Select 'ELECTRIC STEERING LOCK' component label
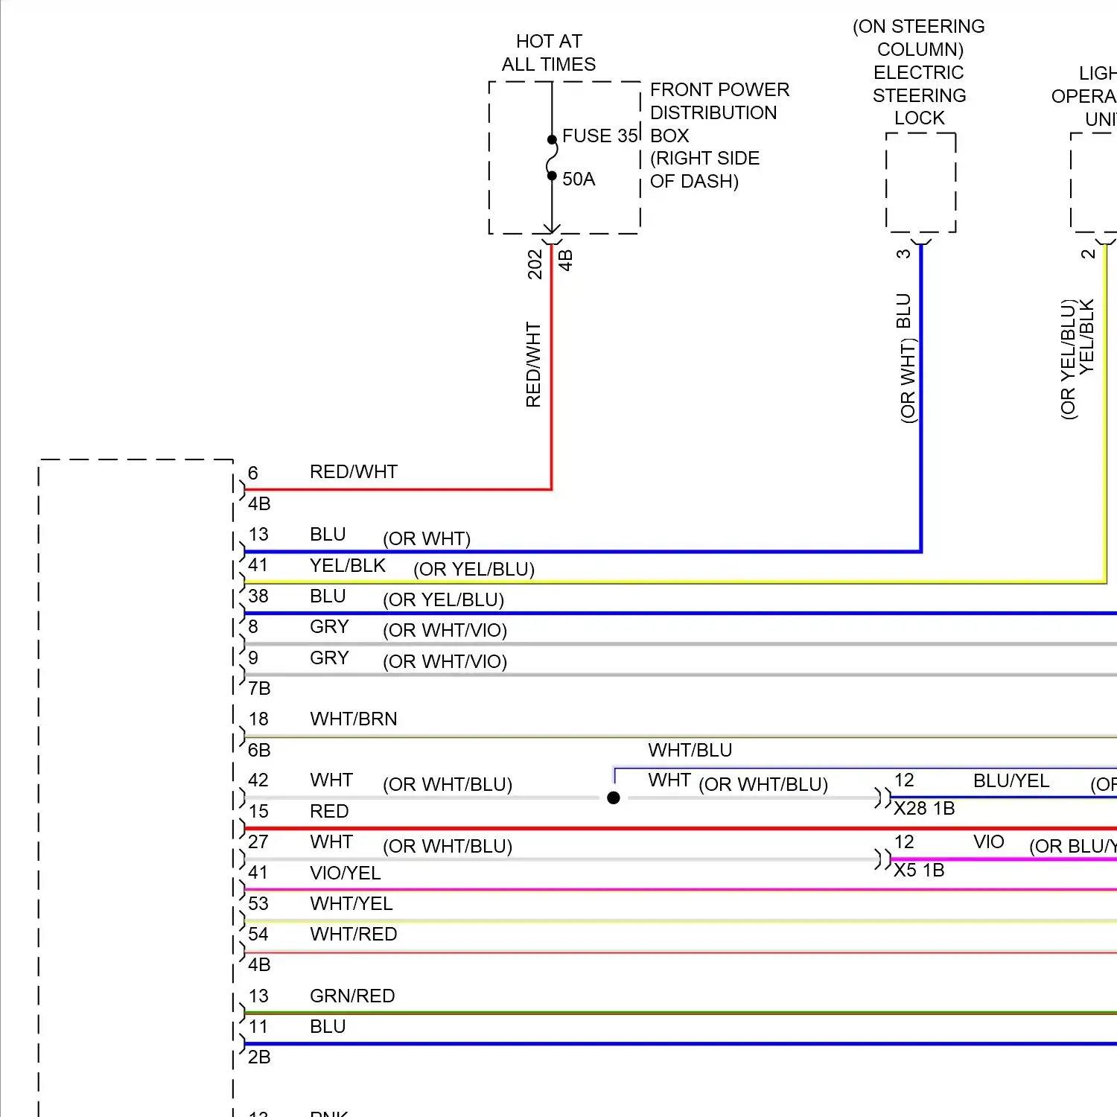The height and width of the screenshot is (1117, 1117). tap(920, 95)
